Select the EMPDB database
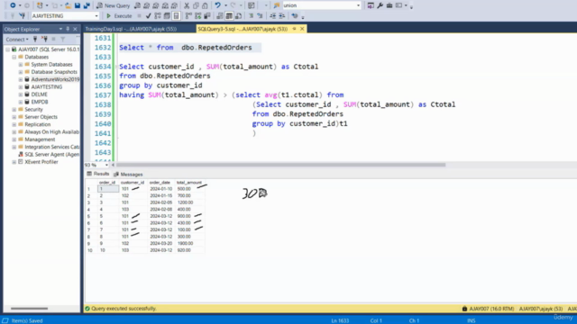Viewport: 577px width, 324px height. [40, 102]
